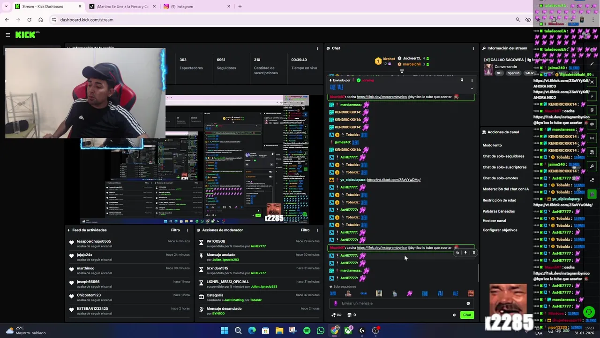Select the VAI emote in quick emote bar
Viewport: 600px width, 338px height.
(x=440, y=293)
